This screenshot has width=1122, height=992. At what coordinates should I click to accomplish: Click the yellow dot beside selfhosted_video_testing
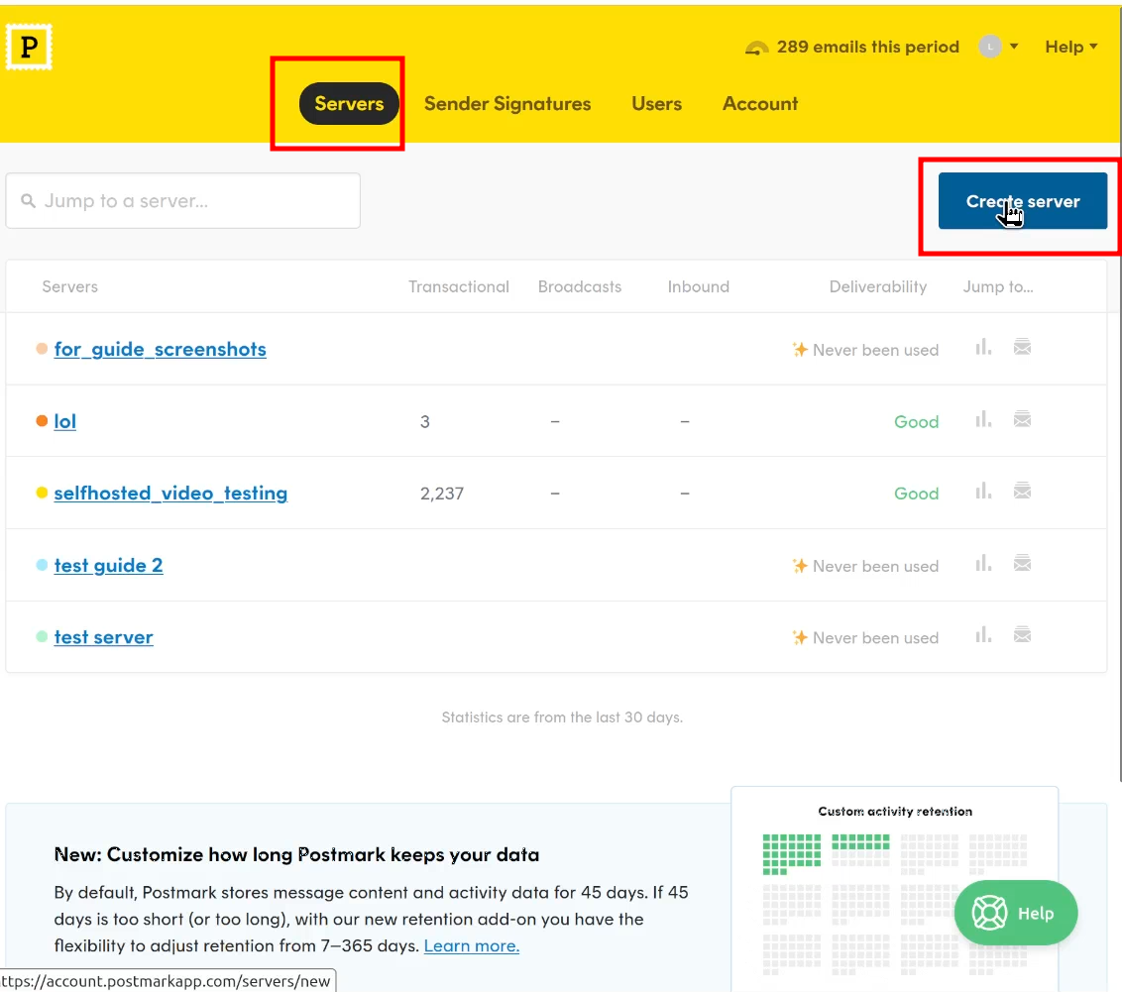coord(42,493)
